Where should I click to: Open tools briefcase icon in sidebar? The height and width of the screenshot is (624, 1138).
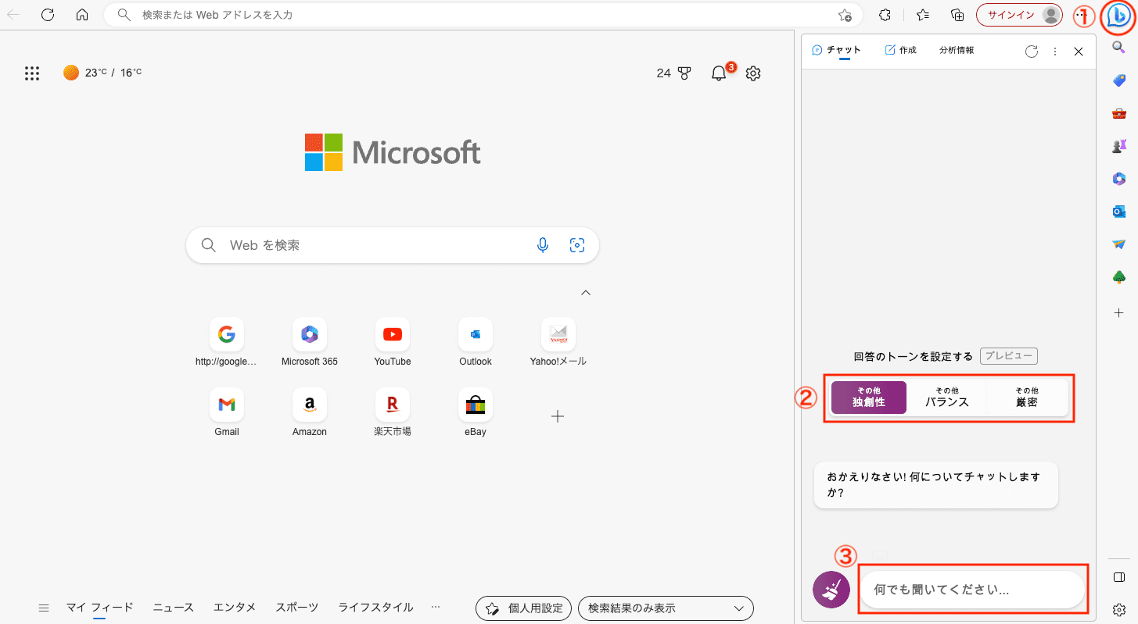pyautogui.click(x=1119, y=113)
